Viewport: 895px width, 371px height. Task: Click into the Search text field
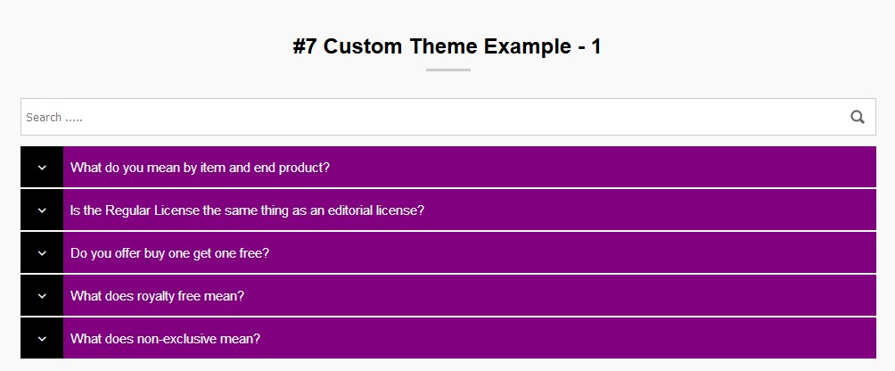click(428, 117)
